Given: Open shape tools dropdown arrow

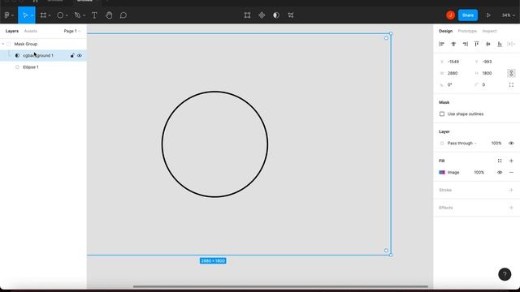Looking at the screenshot, I should (67, 15).
